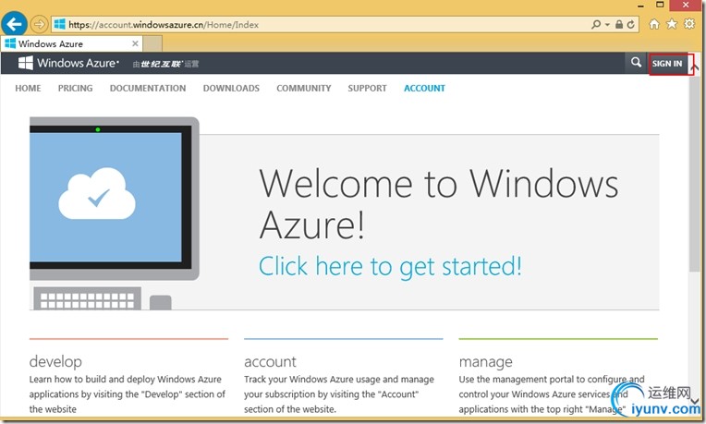The image size is (706, 424).
Task: Open the browser Tools gear icon
Action: point(689,23)
